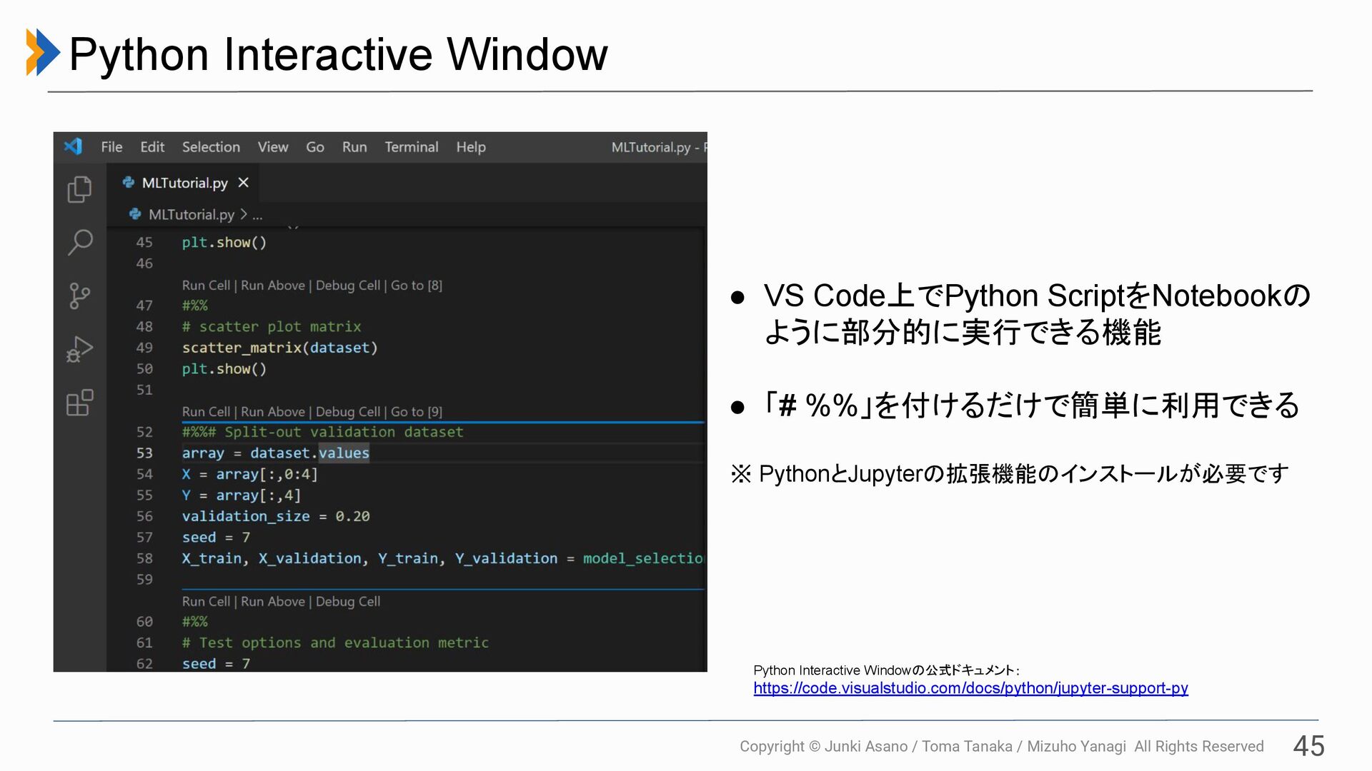1372x771 pixels.
Task: Expand the breadcrumb ellipsis after MLTutorial.py
Action: tap(257, 215)
